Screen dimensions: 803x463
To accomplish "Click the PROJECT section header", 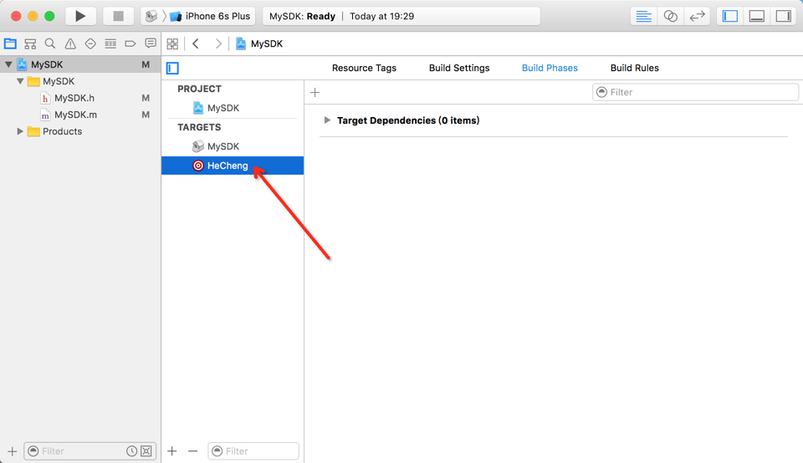I will point(199,89).
